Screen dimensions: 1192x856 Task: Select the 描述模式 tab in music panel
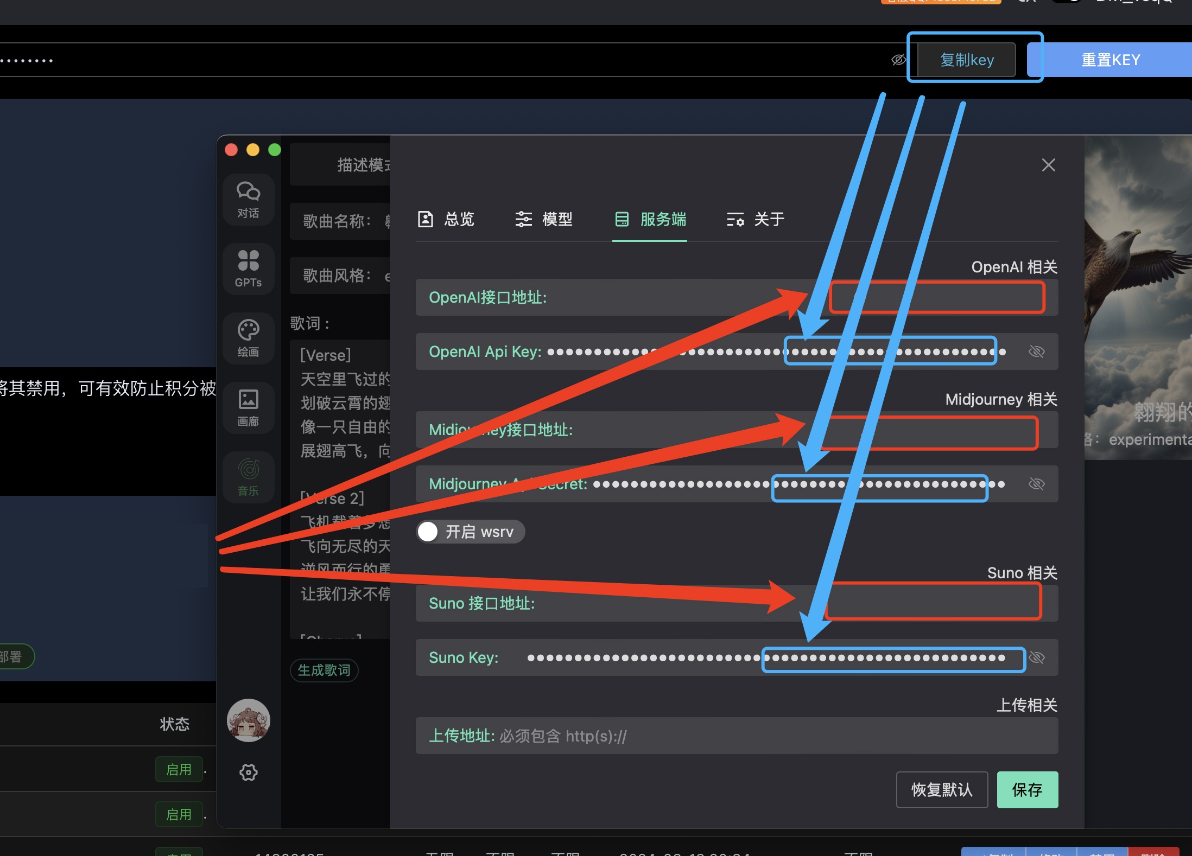pyautogui.click(x=340, y=164)
